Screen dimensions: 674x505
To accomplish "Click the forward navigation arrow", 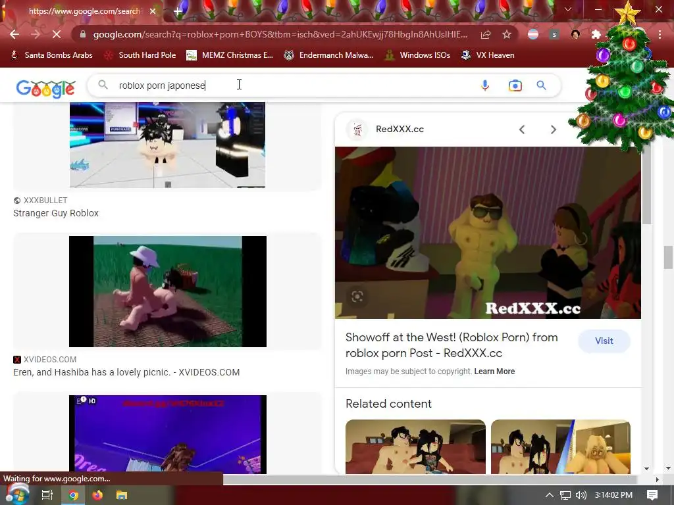I will tap(36, 34).
